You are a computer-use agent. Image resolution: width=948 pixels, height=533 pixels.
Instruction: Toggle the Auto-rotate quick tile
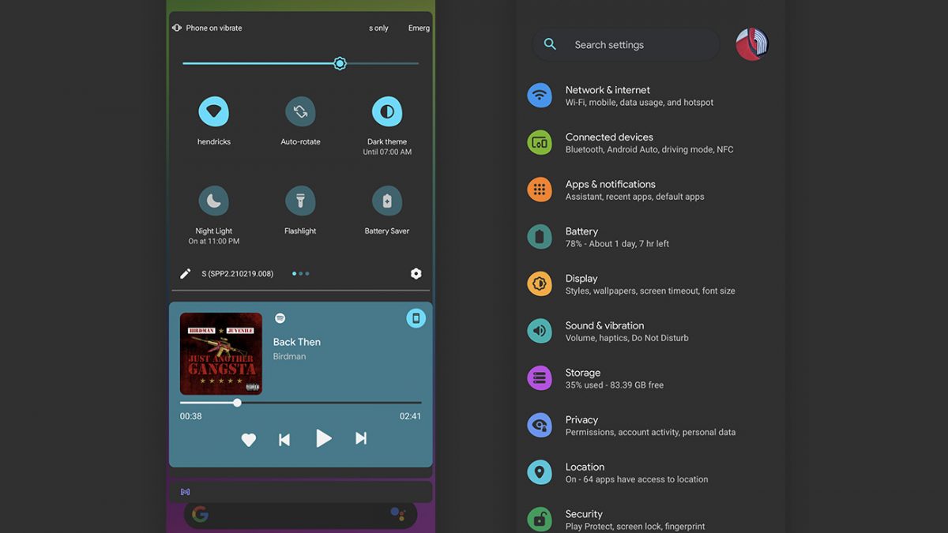[300, 112]
